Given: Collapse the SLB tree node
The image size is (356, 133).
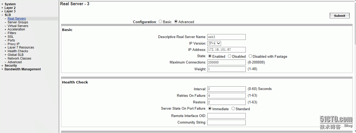Looking at the screenshot, I should [x=2, y=15].
